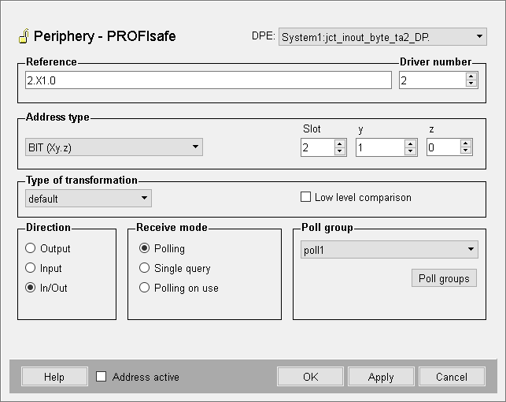Click the Periphery PROFIsafe header icon
Image resolution: width=506 pixels, height=402 pixels.
point(24,35)
